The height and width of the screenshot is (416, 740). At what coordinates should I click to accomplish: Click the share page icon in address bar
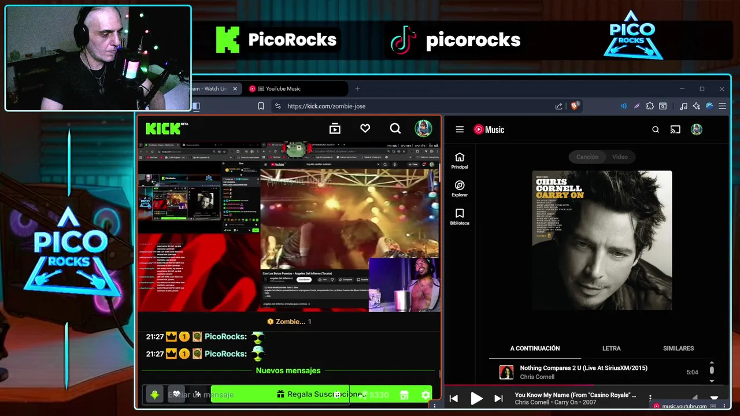558,106
